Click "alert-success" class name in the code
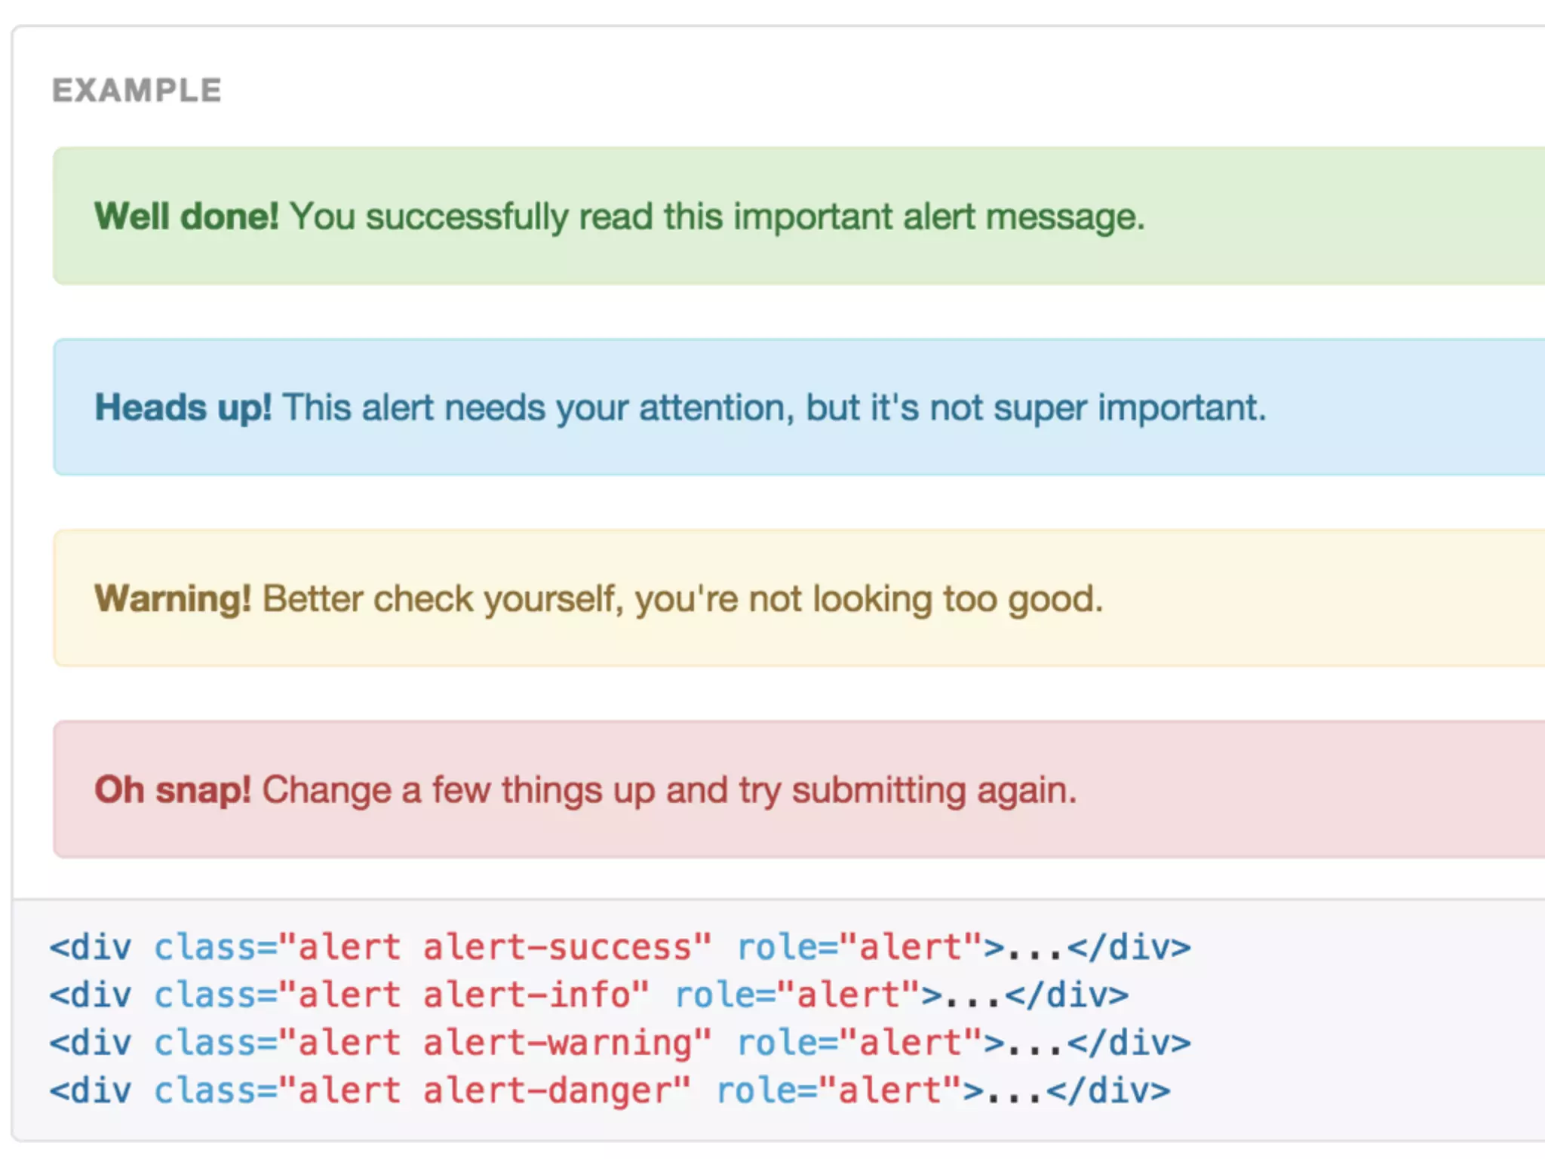The image size is (1545, 1159). [557, 947]
